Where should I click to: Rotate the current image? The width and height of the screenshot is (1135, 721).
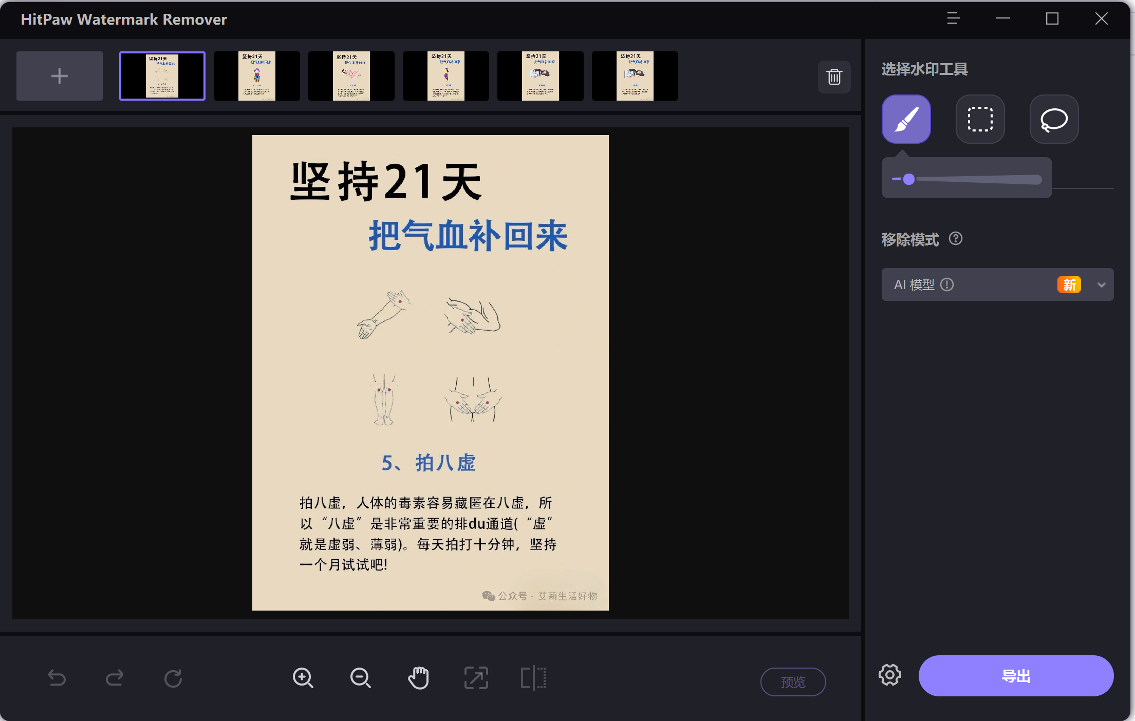click(173, 677)
